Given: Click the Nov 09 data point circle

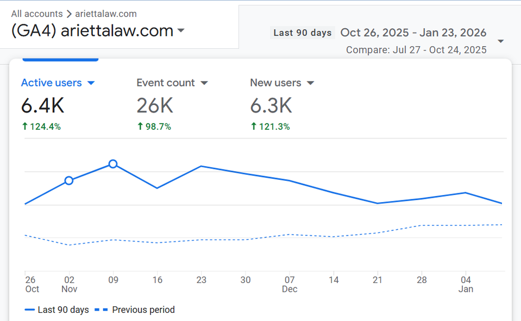Looking at the screenshot, I should 113,163.
